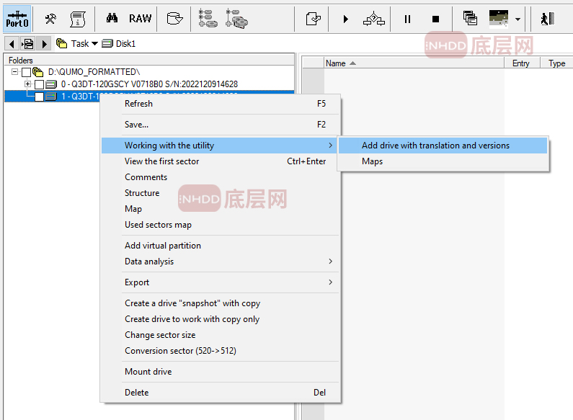This screenshot has width=573, height=420.
Task: Tick the D:\QUMO_FORMATTED\ checkbox
Action: coord(27,72)
